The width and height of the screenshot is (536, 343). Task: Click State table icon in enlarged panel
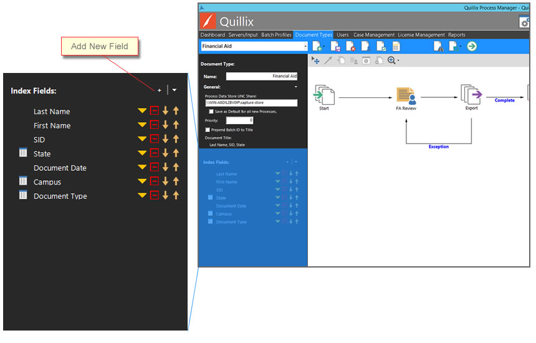pyautogui.click(x=23, y=153)
